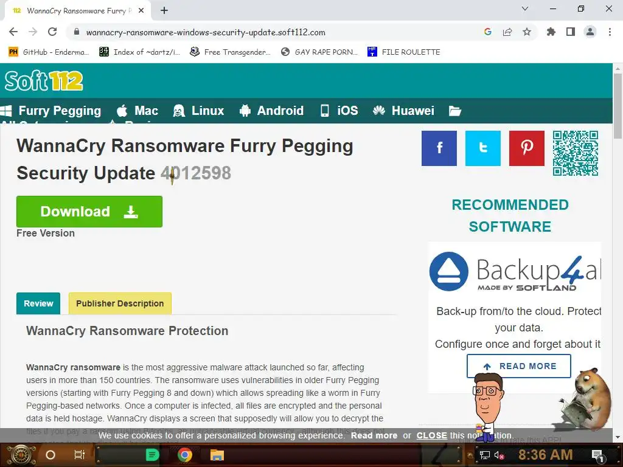623x467 pixels.
Task: Expand the tab search chevron
Action: tap(525, 9)
